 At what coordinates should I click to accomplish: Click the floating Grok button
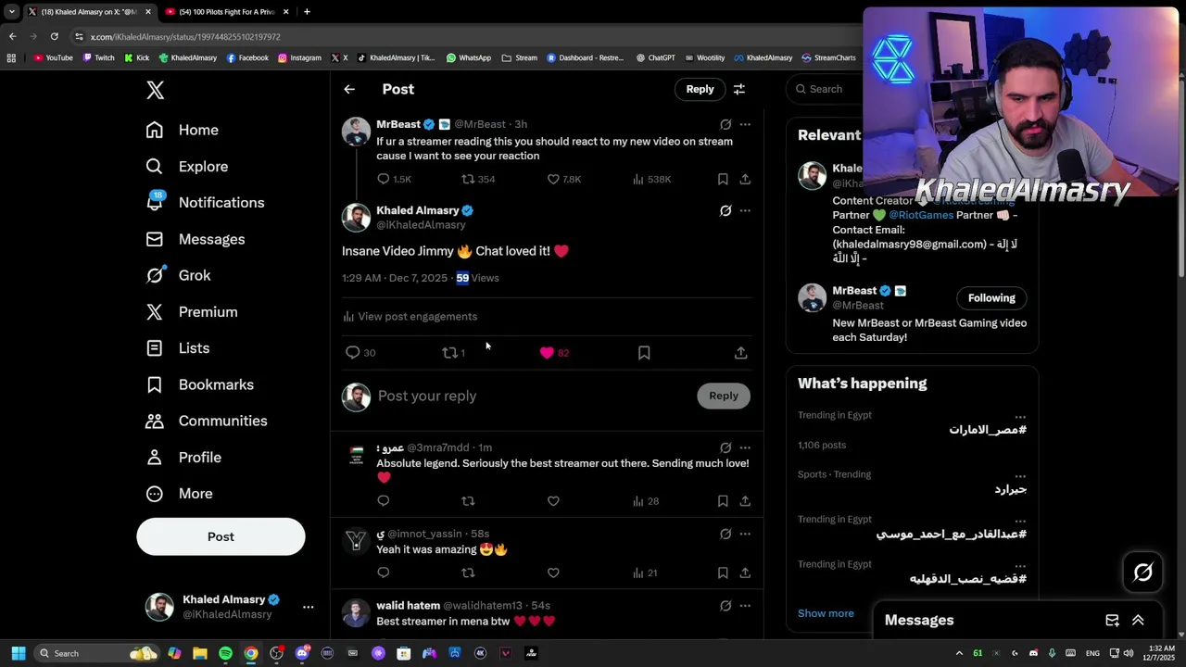point(1142,573)
